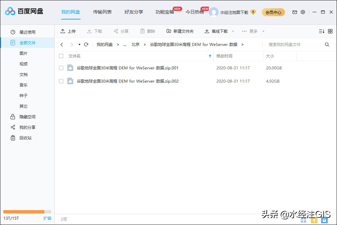This screenshot has width=337, height=225.
Task: Click the 水经注地图下载 username
Action: click(234, 13)
